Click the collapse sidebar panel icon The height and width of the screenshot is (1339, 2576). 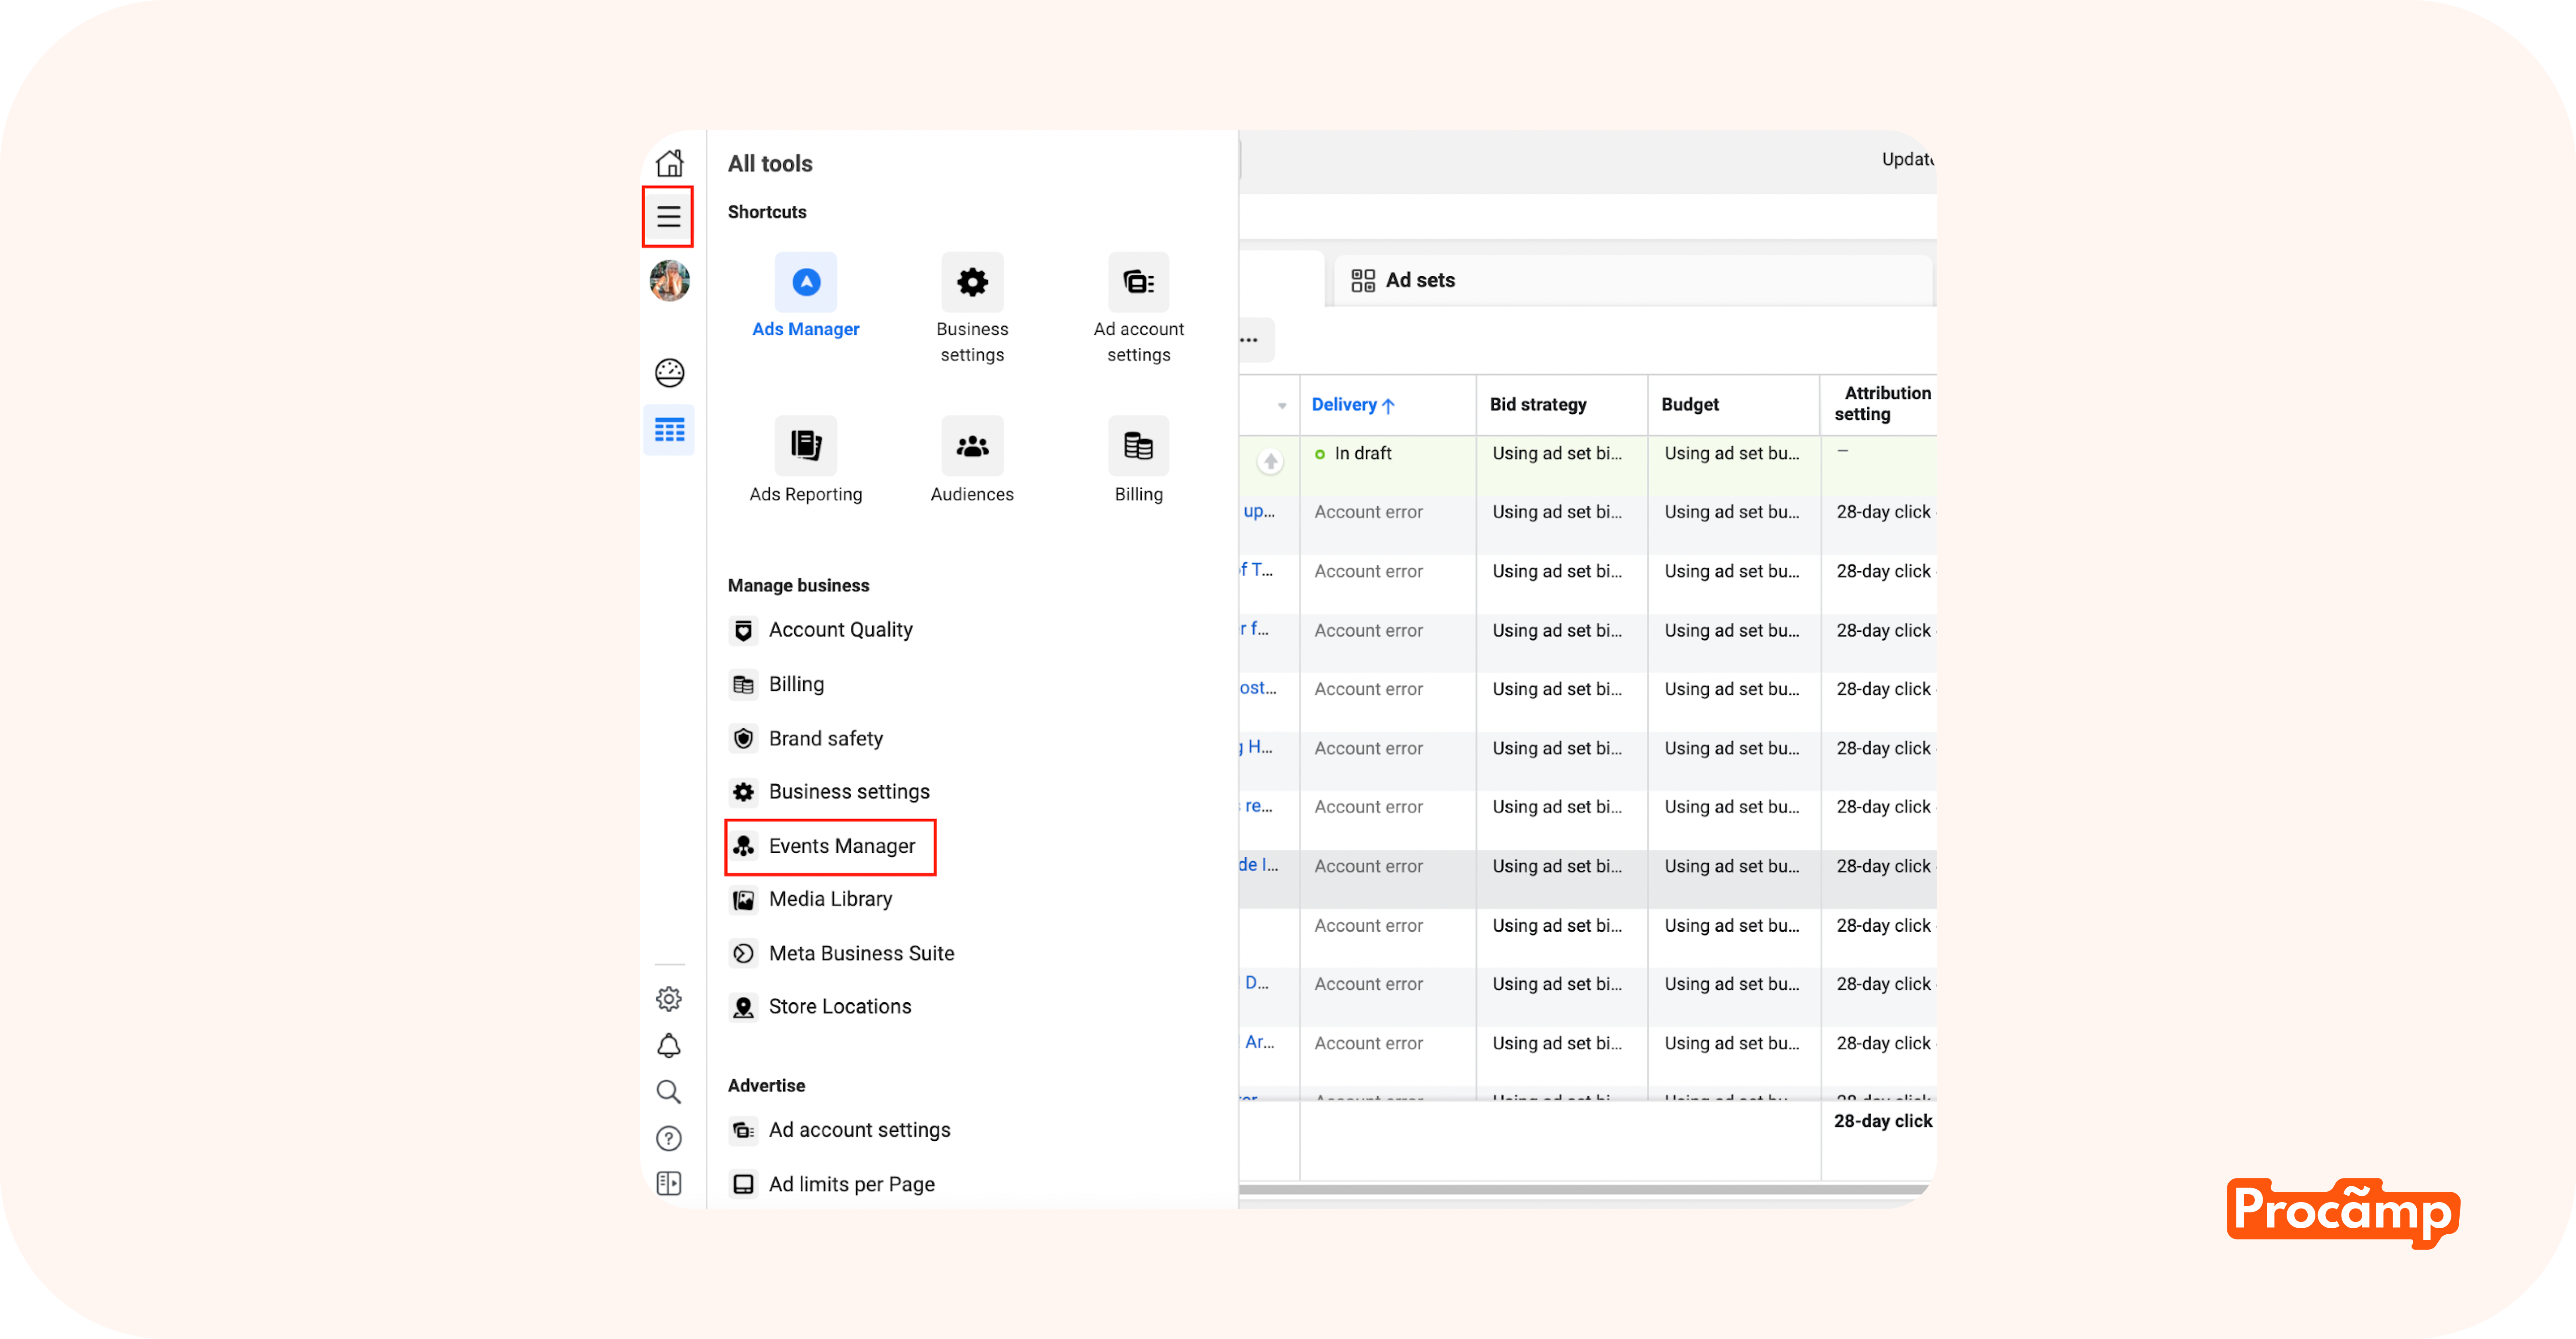coord(669,1183)
